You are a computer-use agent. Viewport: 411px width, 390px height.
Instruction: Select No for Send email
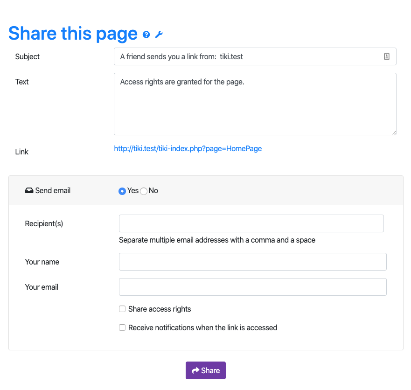point(144,191)
